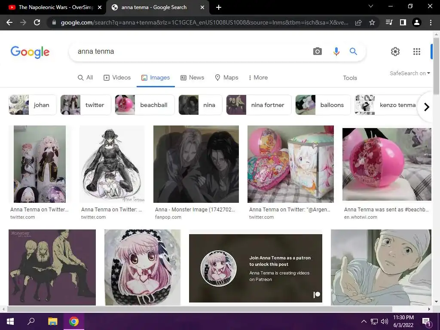This screenshot has height=330, width=440.
Task: Open Google quick settings gear
Action: [395, 52]
